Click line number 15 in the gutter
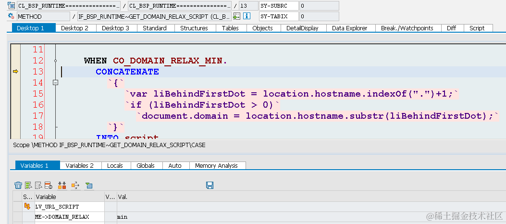Image resolution: width=506 pixels, height=224 pixels. 38,94
